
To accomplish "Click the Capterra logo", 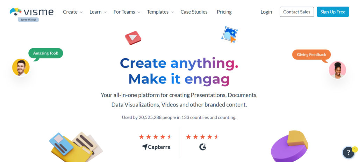I will point(156,147).
